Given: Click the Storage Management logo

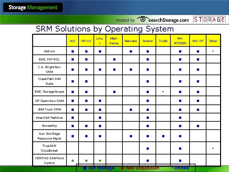Looking at the screenshot, I should 33,7.
